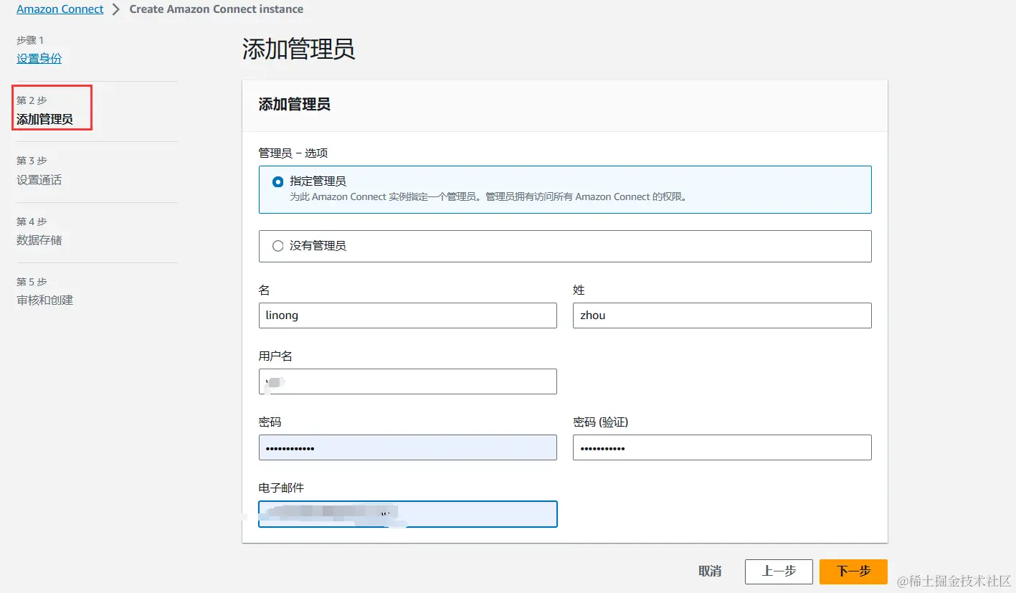Screen dimensions: 1016x593
Task: Click the 管理员 – 选项 label
Action: click(x=293, y=153)
